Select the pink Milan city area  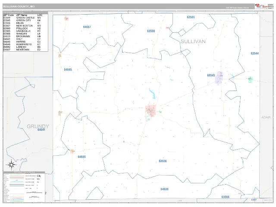click(151, 111)
